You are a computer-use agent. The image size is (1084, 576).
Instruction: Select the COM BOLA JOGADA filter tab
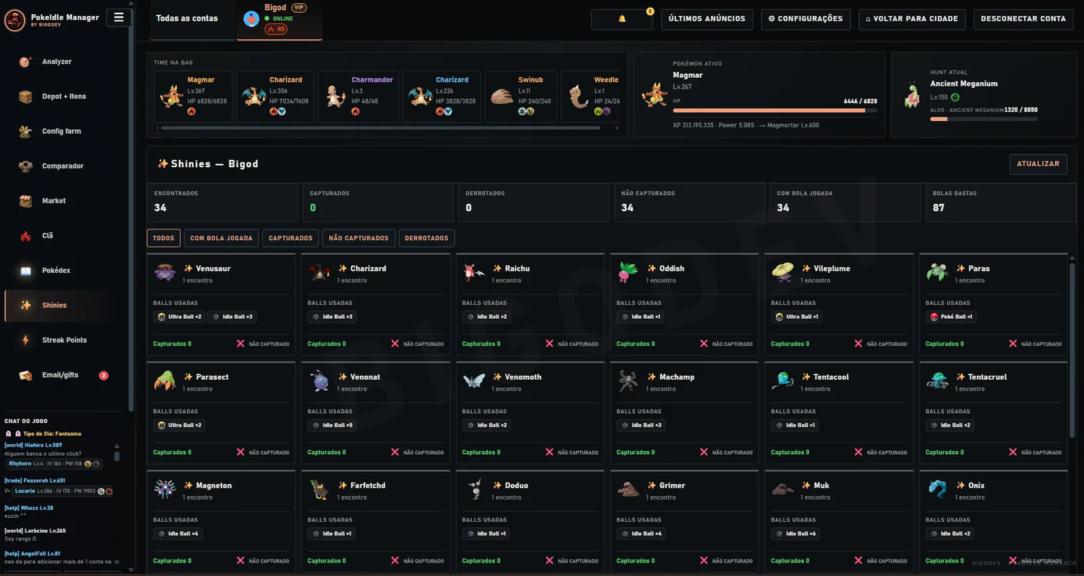tap(221, 238)
